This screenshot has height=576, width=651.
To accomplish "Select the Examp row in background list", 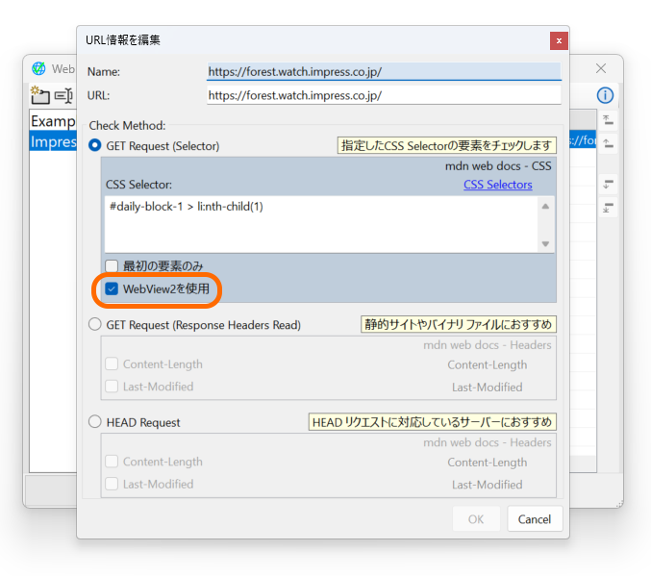I will pos(53,121).
